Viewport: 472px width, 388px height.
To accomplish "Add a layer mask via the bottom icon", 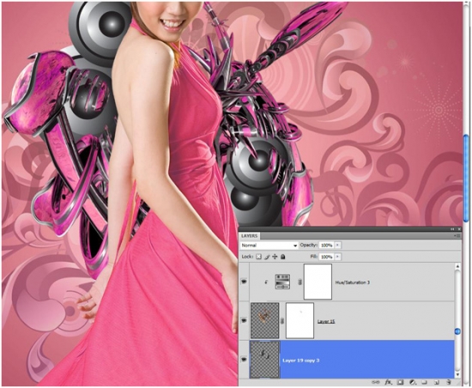I will (400, 382).
